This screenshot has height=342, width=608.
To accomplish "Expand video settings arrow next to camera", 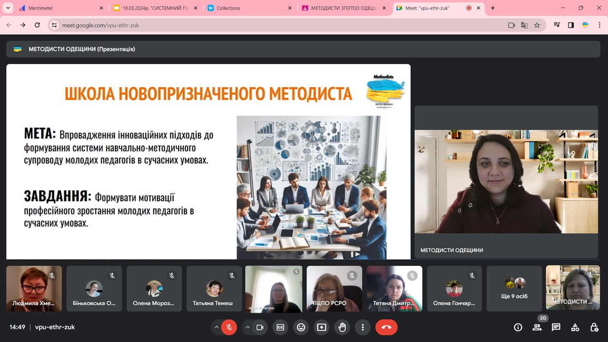I will (247, 327).
